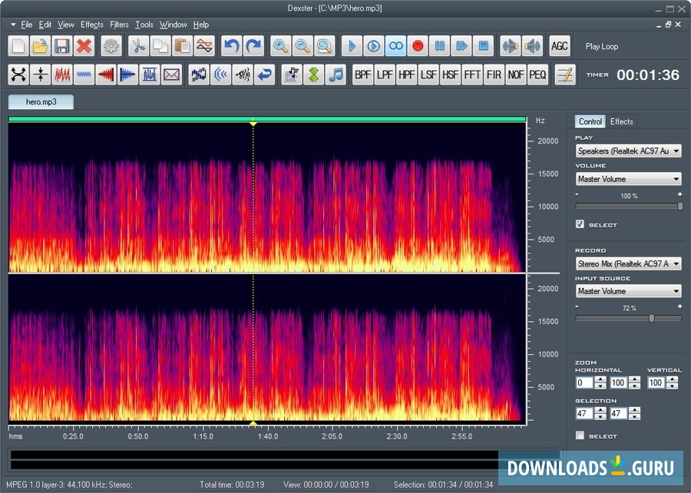Click the Cut scissors icon
Viewport: 691px width, 493px height.
click(x=138, y=46)
